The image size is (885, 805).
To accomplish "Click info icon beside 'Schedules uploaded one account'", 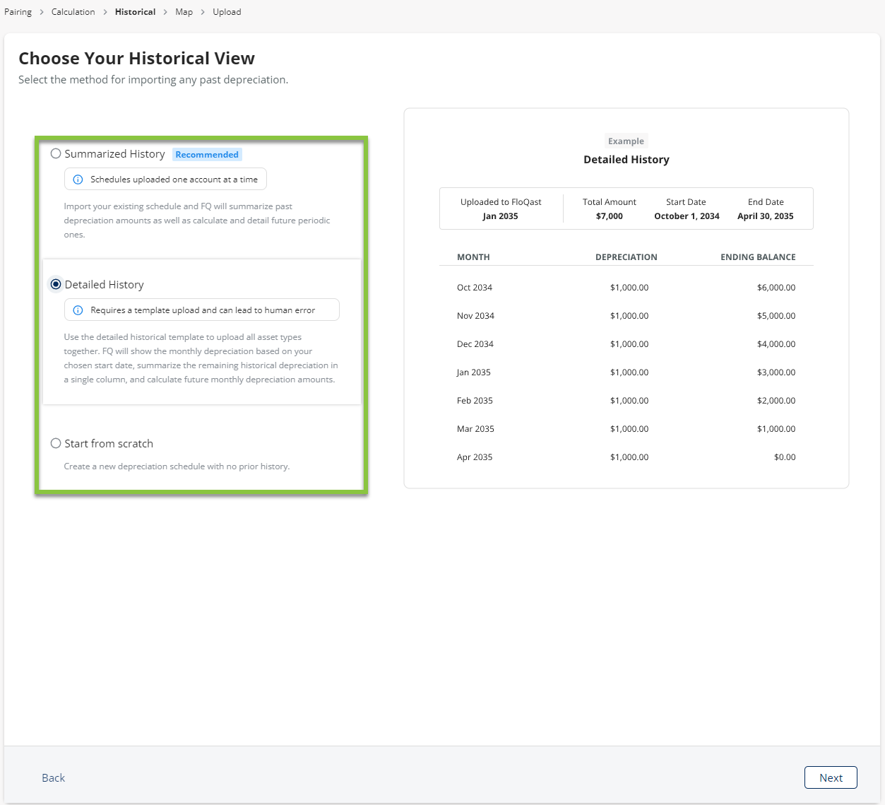I will [x=78, y=180].
